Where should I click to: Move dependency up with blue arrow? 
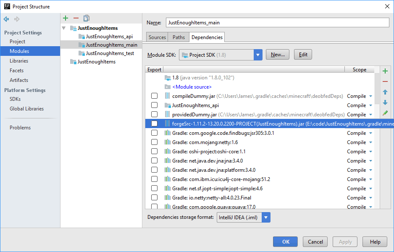385,92
